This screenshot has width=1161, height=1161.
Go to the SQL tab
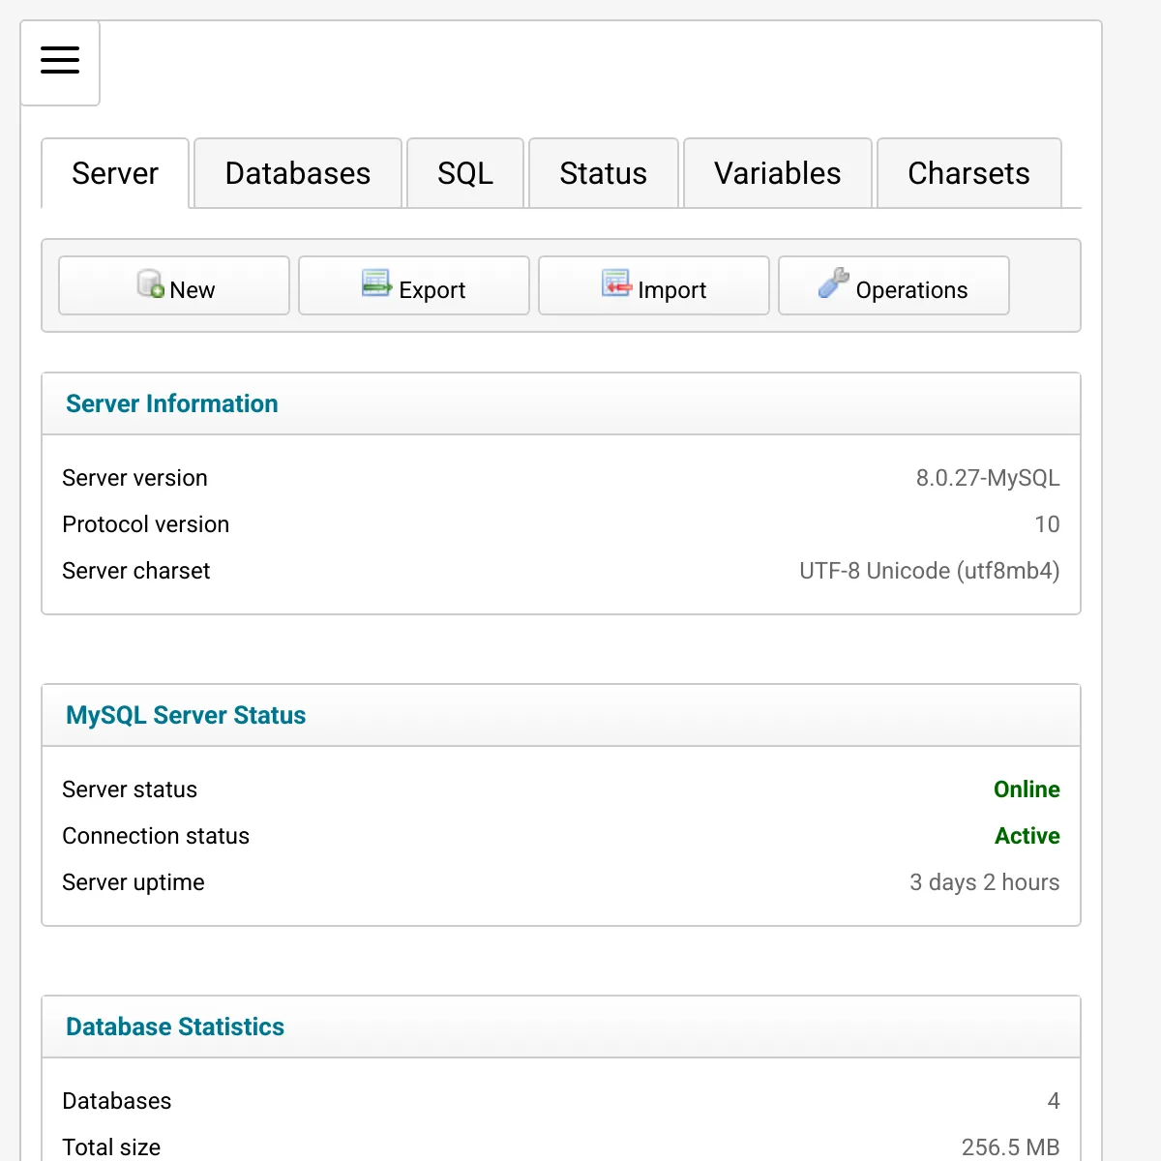(x=465, y=173)
